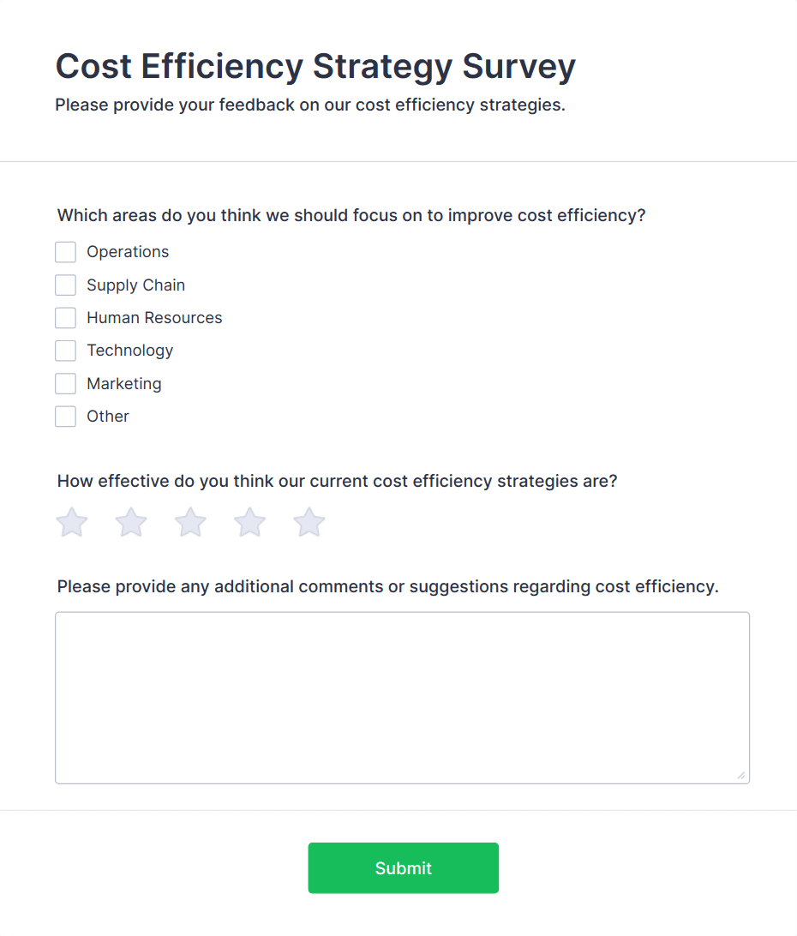The image size is (797, 936).
Task: Give a five-star effectiveness rating
Action: point(309,522)
